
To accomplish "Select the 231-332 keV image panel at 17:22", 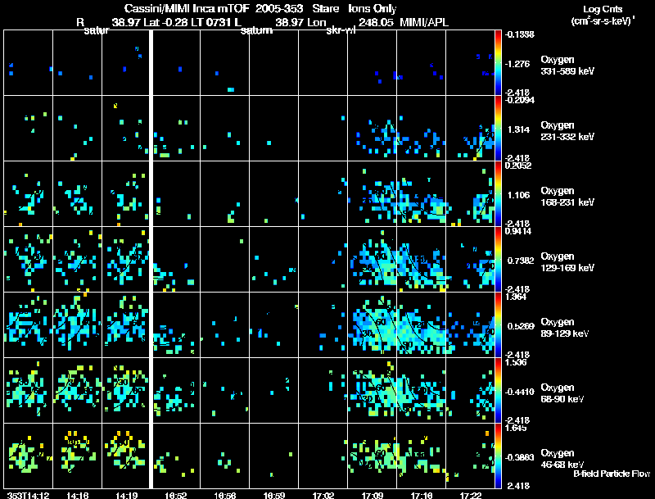I will 470,129.
